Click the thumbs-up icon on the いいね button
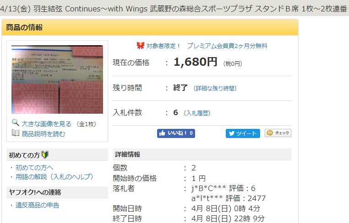This screenshot has height=223, width=349. tap(162, 133)
